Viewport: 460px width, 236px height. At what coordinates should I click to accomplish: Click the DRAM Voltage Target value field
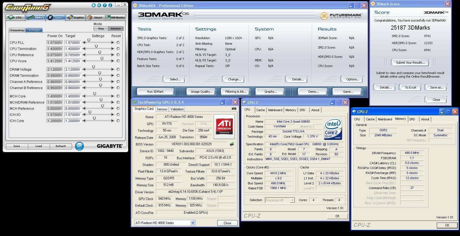tap(73, 69)
